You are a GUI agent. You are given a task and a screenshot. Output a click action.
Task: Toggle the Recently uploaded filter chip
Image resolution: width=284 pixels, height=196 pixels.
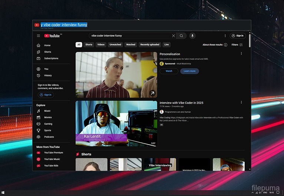150,45
